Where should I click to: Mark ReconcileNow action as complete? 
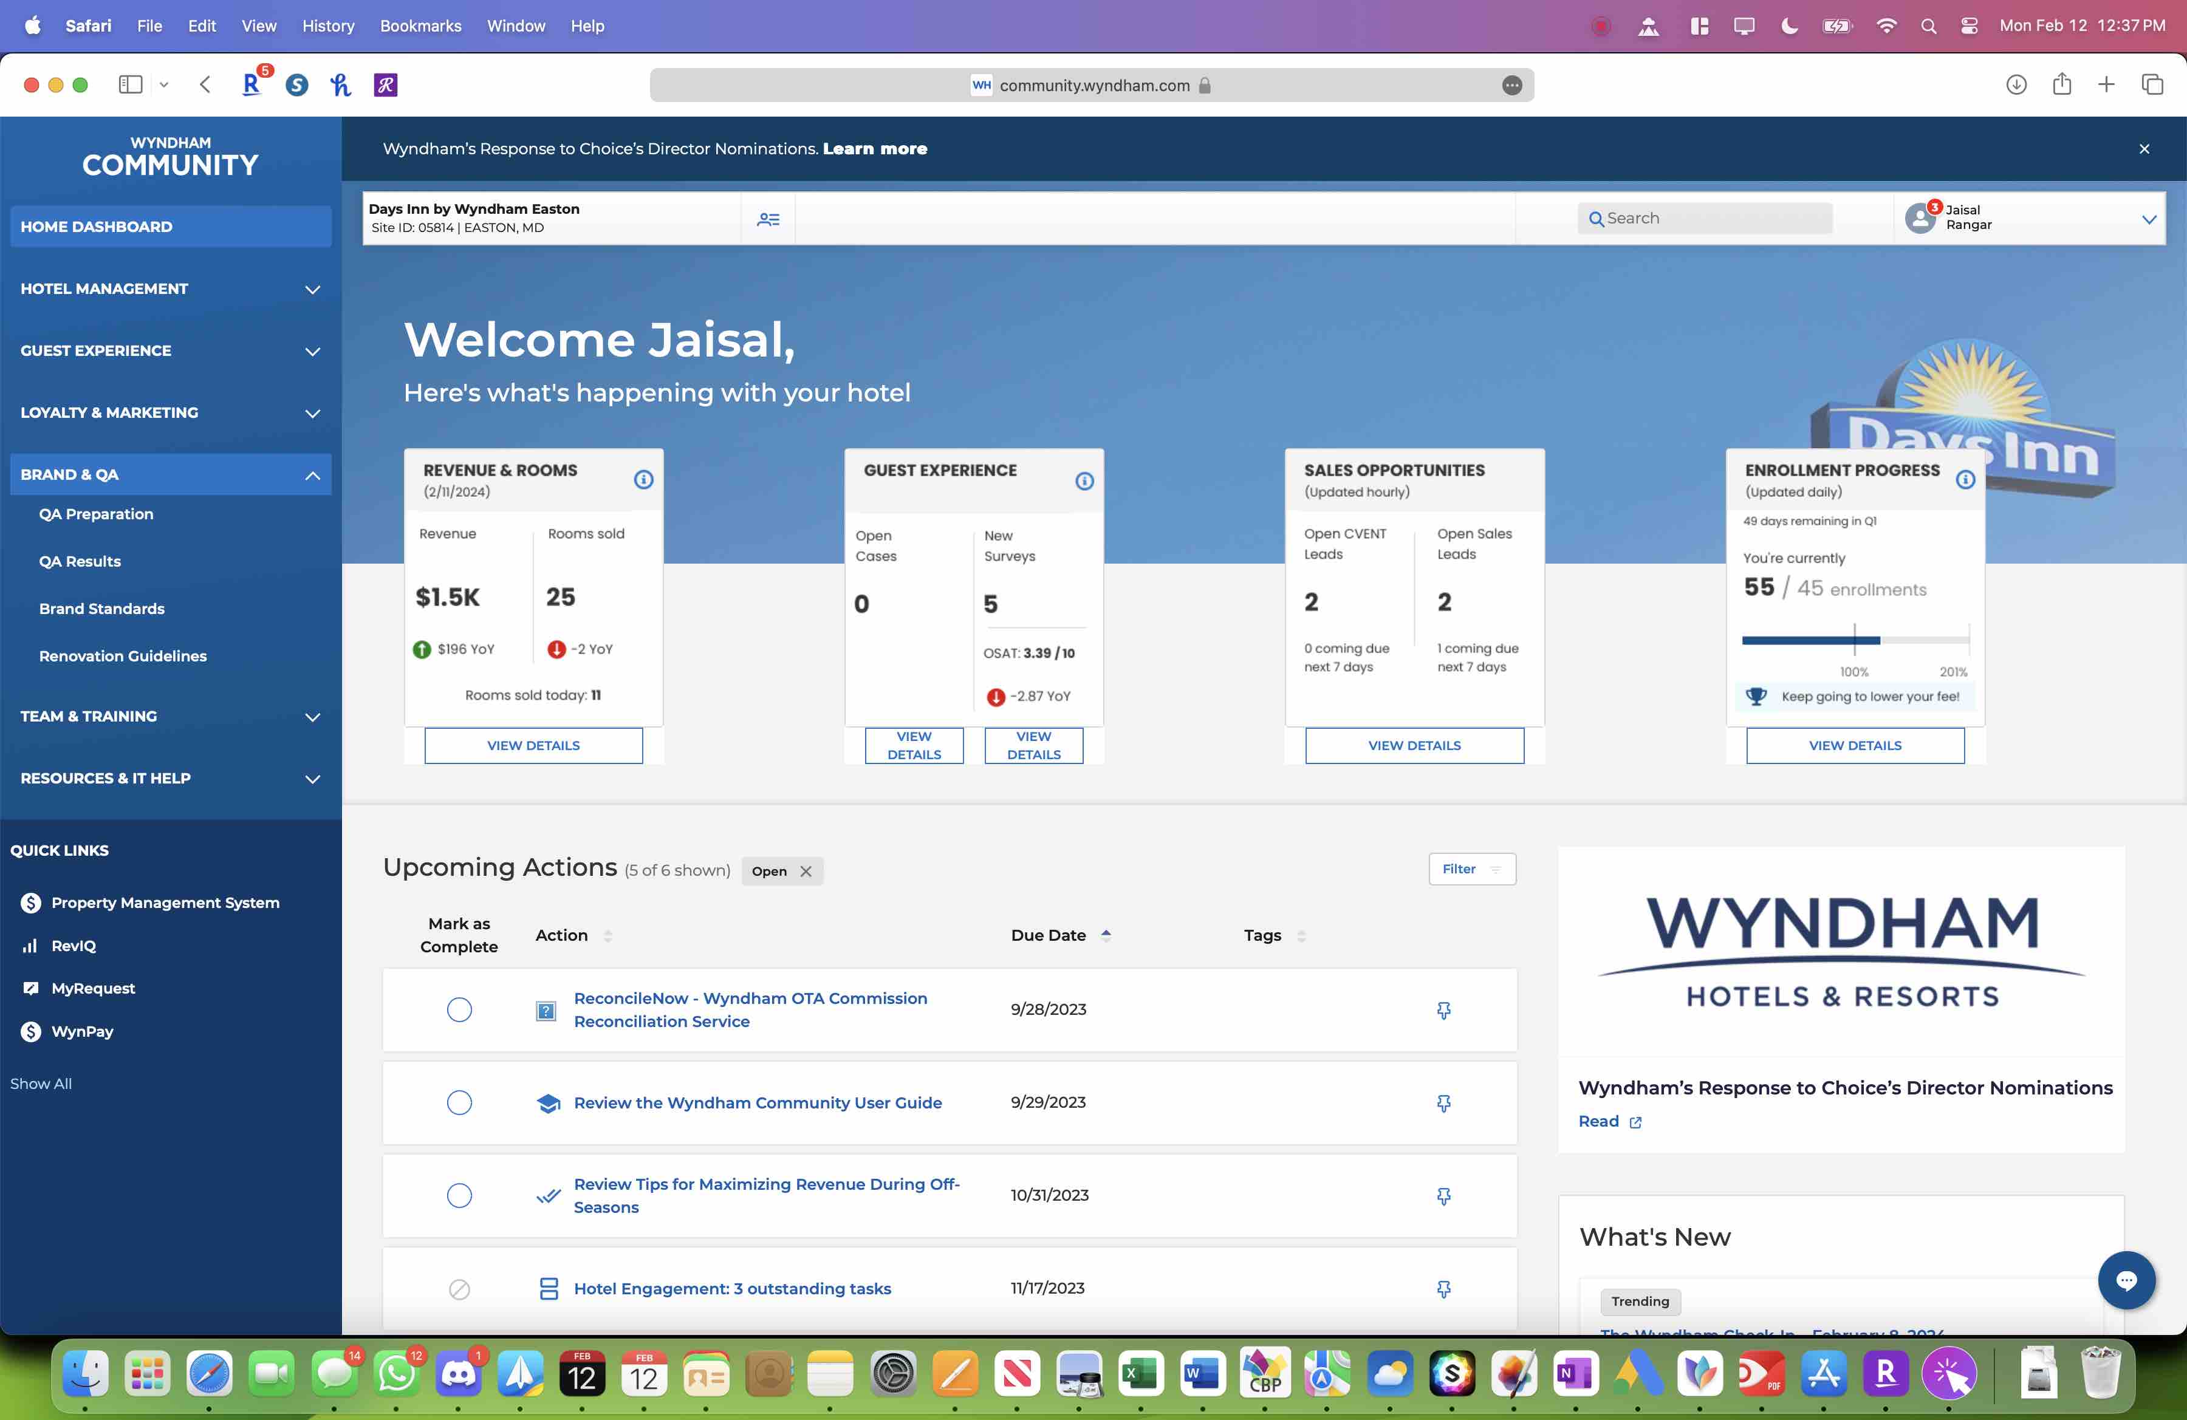click(459, 1009)
